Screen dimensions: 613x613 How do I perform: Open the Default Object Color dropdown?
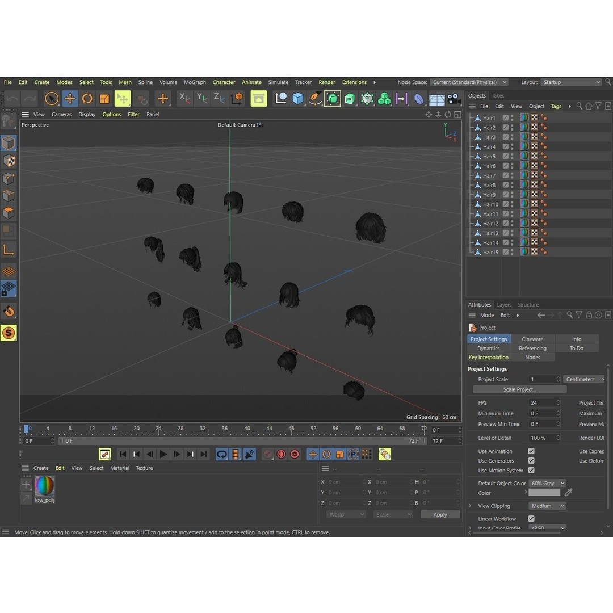click(x=547, y=484)
